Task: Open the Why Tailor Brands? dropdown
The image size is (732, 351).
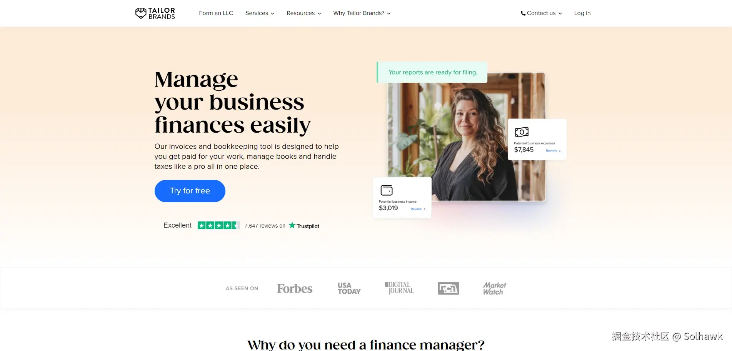Action: tap(362, 13)
